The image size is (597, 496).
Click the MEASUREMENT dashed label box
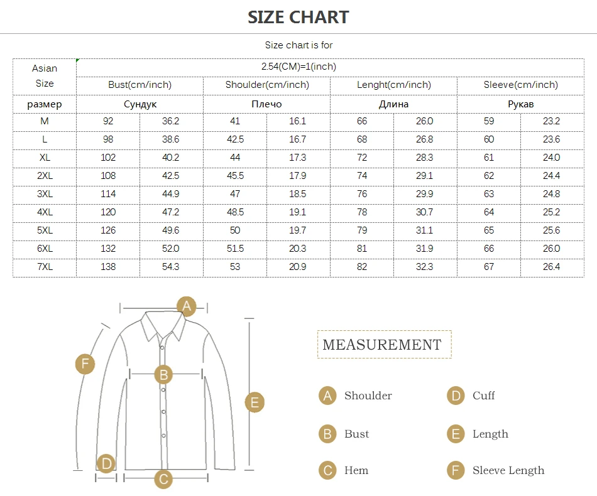point(384,344)
